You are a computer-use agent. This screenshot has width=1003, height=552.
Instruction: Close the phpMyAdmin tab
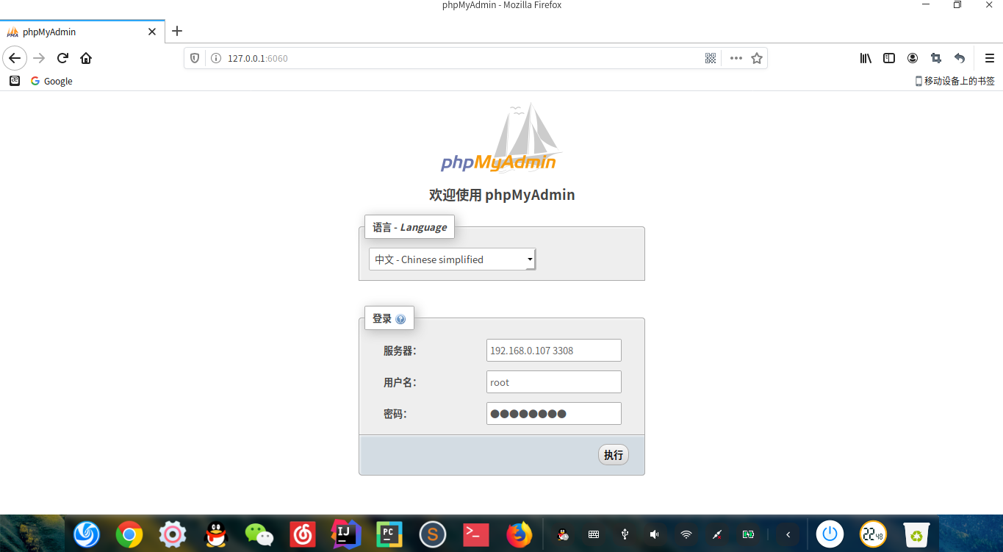click(x=152, y=32)
